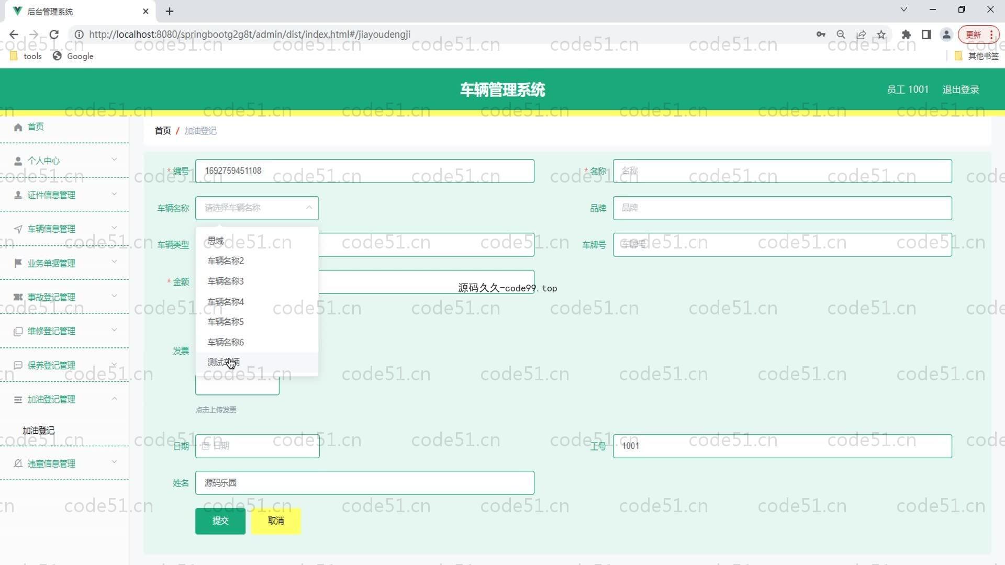Screen dimensions: 1005x565
Task: Focus the 品牌 input field
Action: tap(782, 208)
